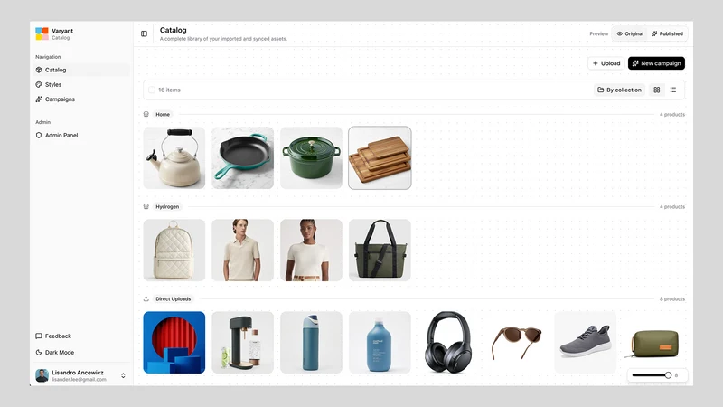Expand the Lisandro Ancewicz account menu
The height and width of the screenshot is (407, 723).
(123, 375)
